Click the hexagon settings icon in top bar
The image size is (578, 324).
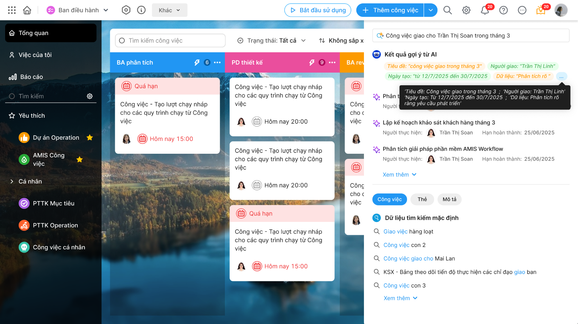[x=126, y=10]
